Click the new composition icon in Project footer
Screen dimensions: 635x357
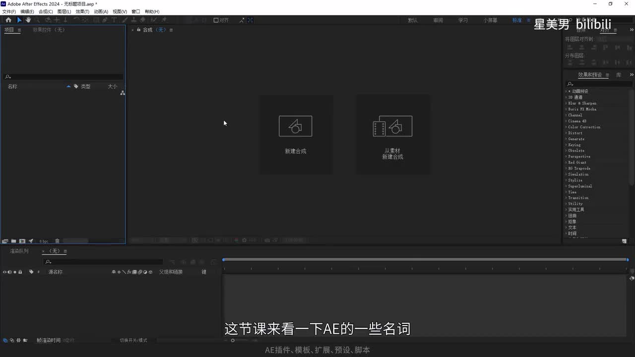point(22,241)
